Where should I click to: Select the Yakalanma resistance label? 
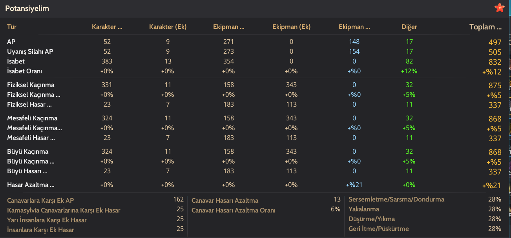pyautogui.click(x=364, y=209)
